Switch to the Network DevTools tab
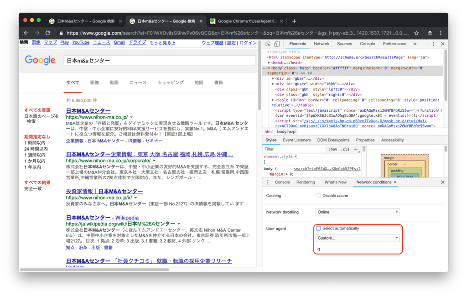The width and height of the screenshot is (467, 297). click(x=322, y=44)
